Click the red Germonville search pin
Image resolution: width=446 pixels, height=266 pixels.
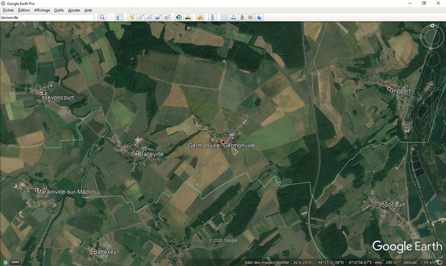click(x=223, y=143)
